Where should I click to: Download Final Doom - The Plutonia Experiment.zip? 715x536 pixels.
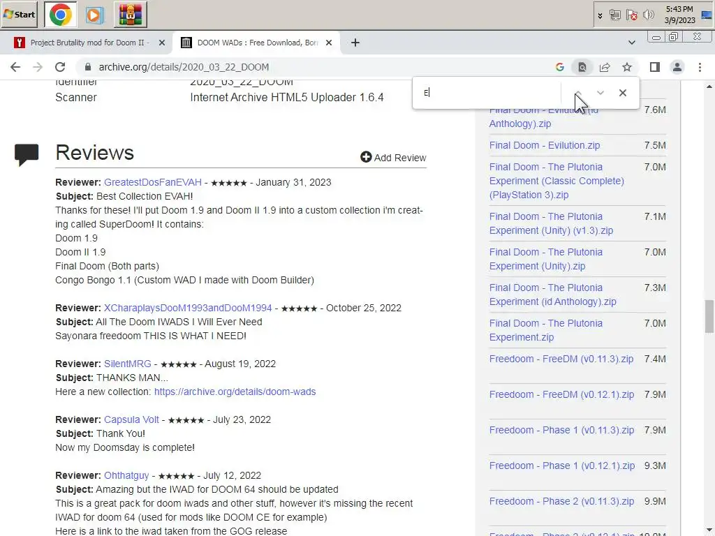(x=546, y=330)
